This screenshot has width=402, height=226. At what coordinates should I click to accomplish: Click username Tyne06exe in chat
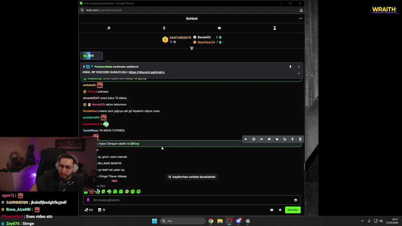[x=90, y=131]
